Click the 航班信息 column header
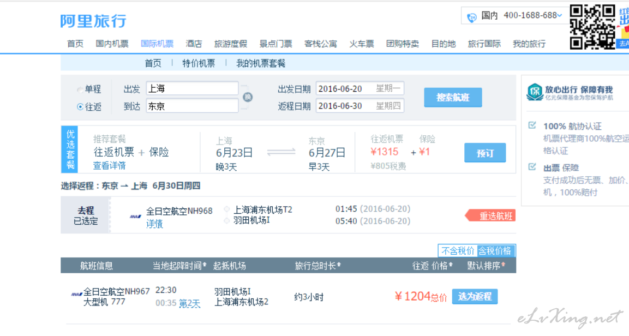629x336 pixels. point(97,266)
